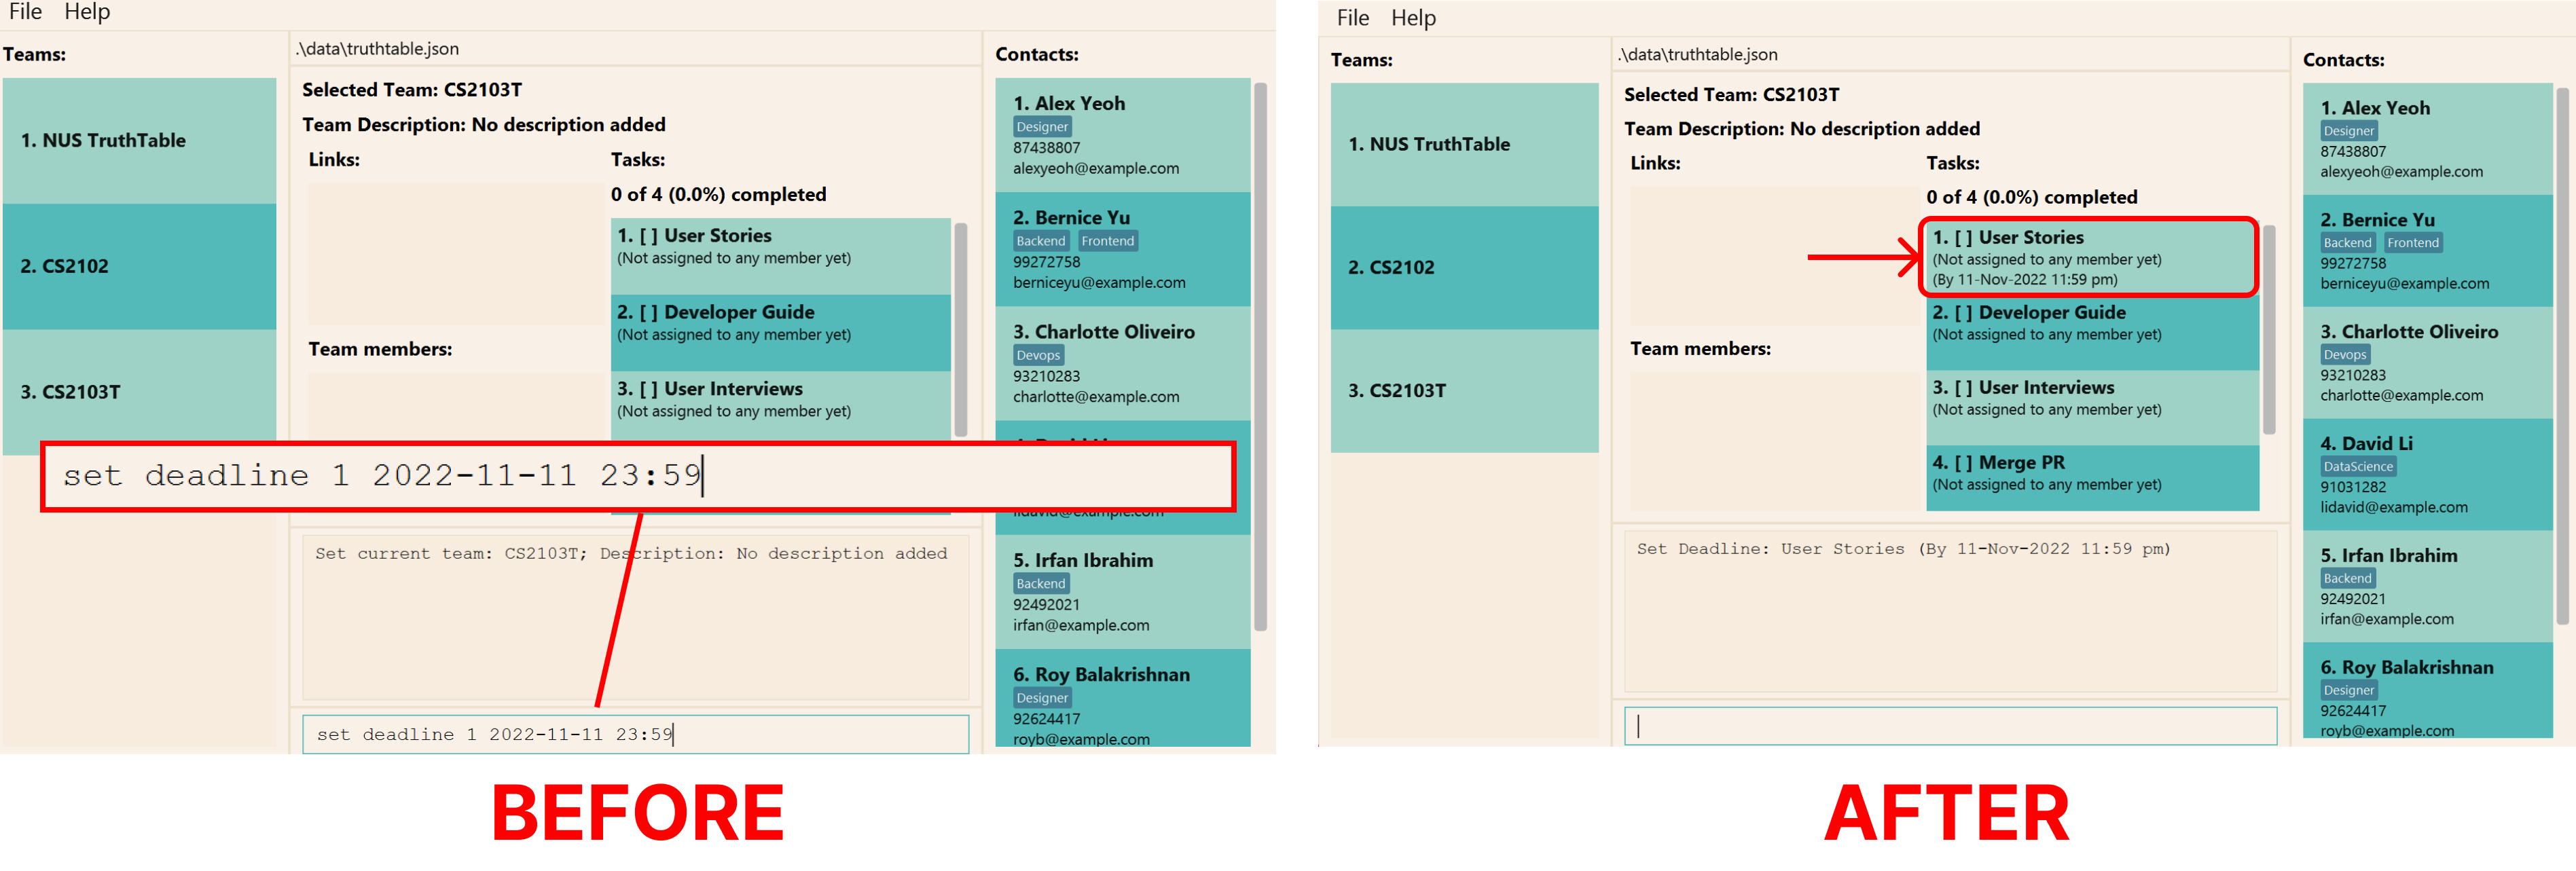Click Roy Balakrishnan's Designer tag in BEFORE window
This screenshot has height=871, width=2576.
click(1042, 698)
